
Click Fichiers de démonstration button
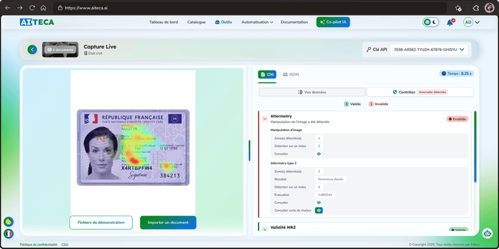click(101, 223)
